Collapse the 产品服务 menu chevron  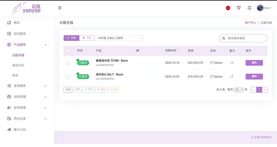click(x=45, y=45)
